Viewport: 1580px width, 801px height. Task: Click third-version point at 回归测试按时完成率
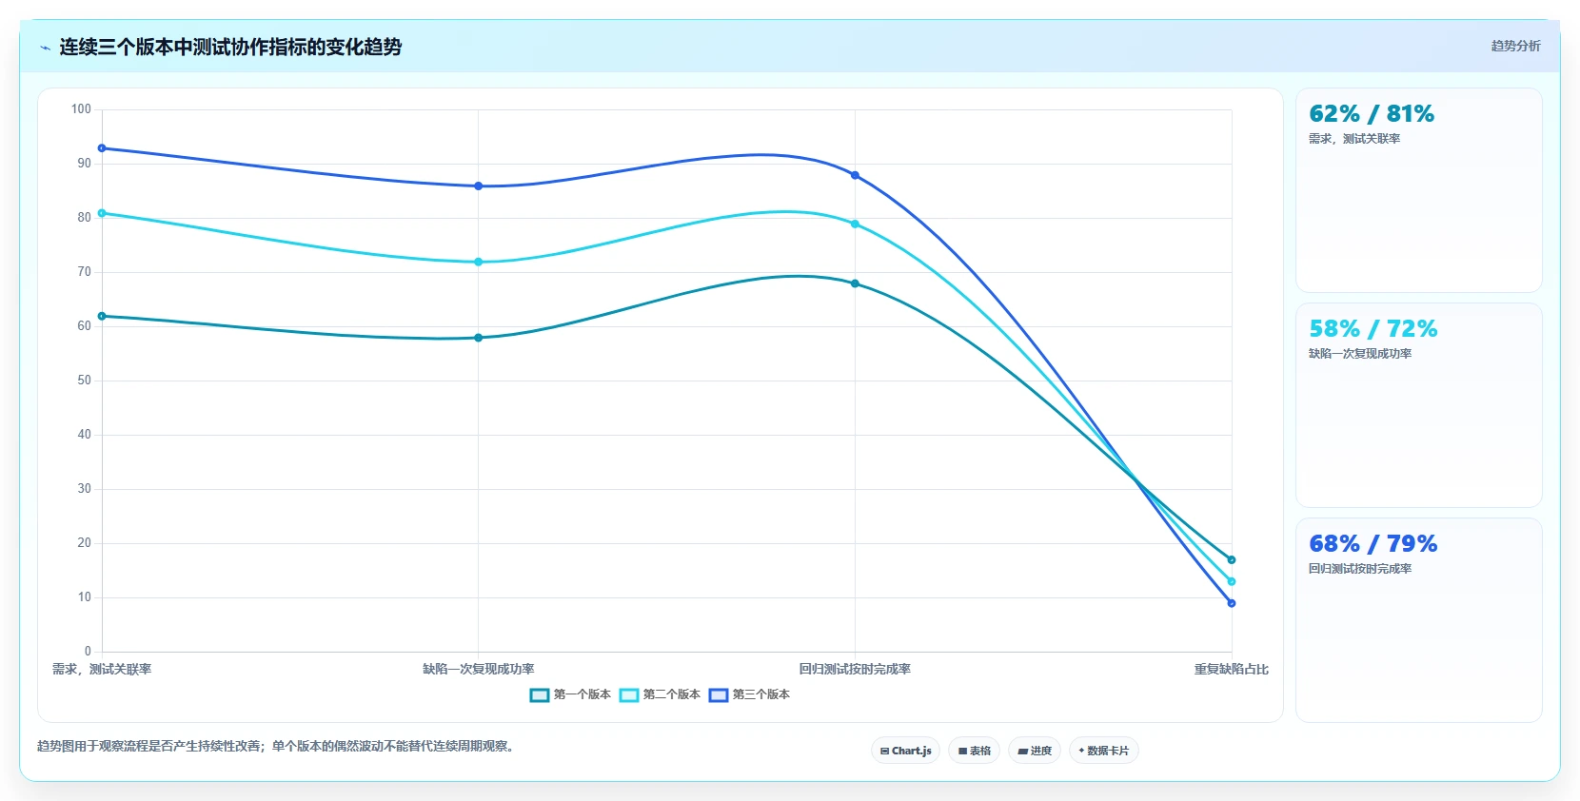tap(855, 175)
